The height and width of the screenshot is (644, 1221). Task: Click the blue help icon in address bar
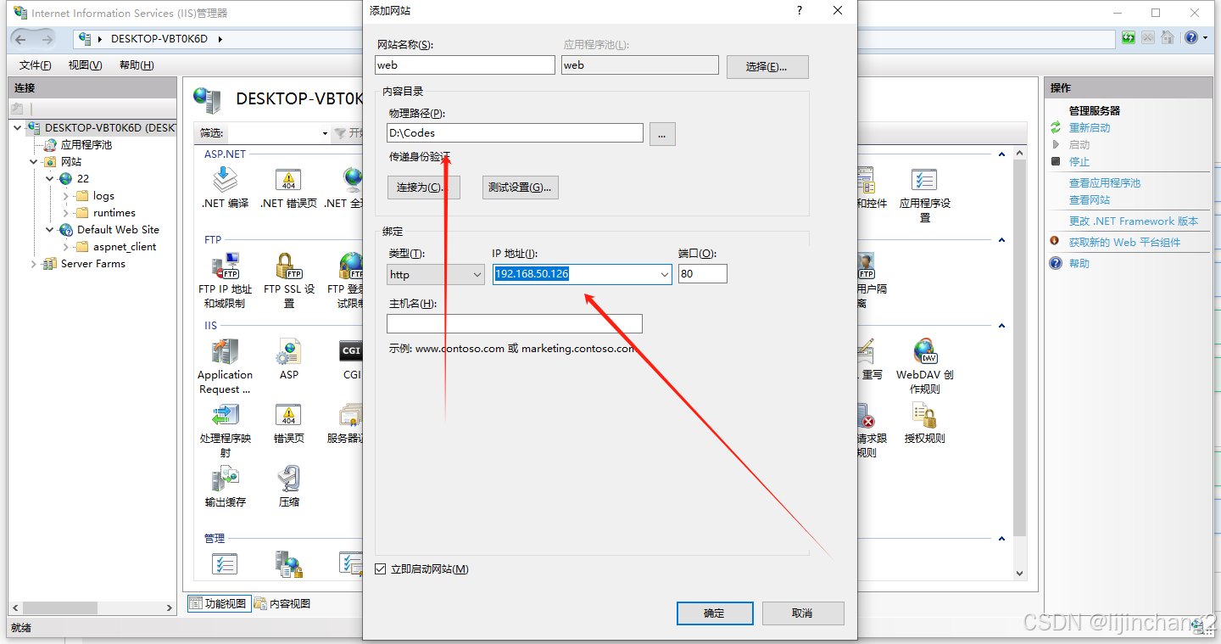[1191, 38]
